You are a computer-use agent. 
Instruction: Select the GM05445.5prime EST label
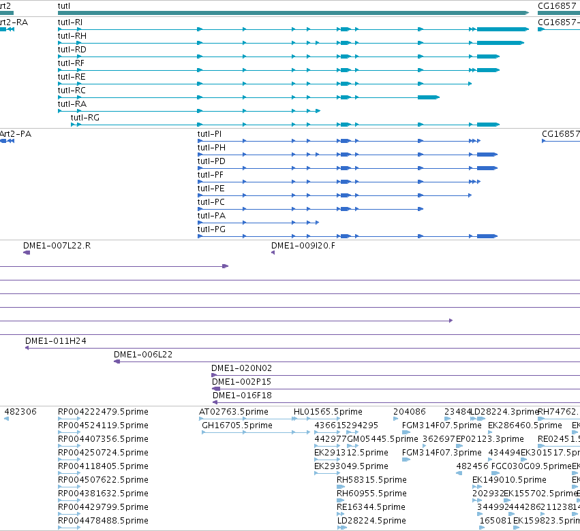click(383, 439)
